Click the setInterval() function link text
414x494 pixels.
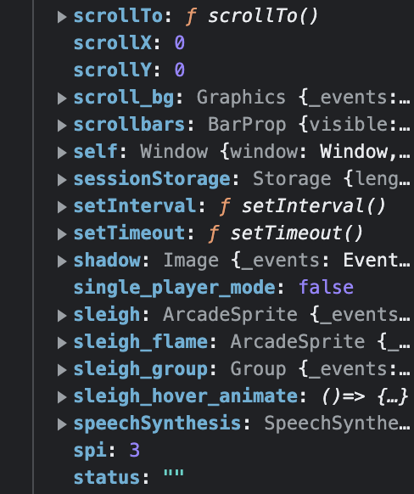pos(314,206)
